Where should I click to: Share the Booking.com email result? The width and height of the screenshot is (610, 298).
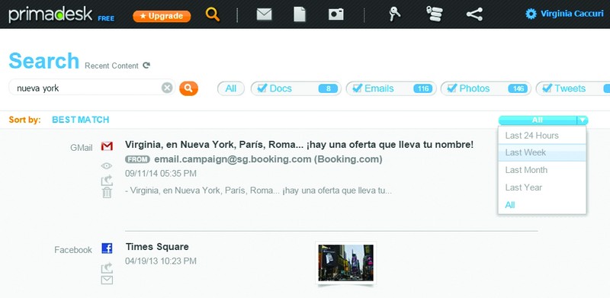107,180
